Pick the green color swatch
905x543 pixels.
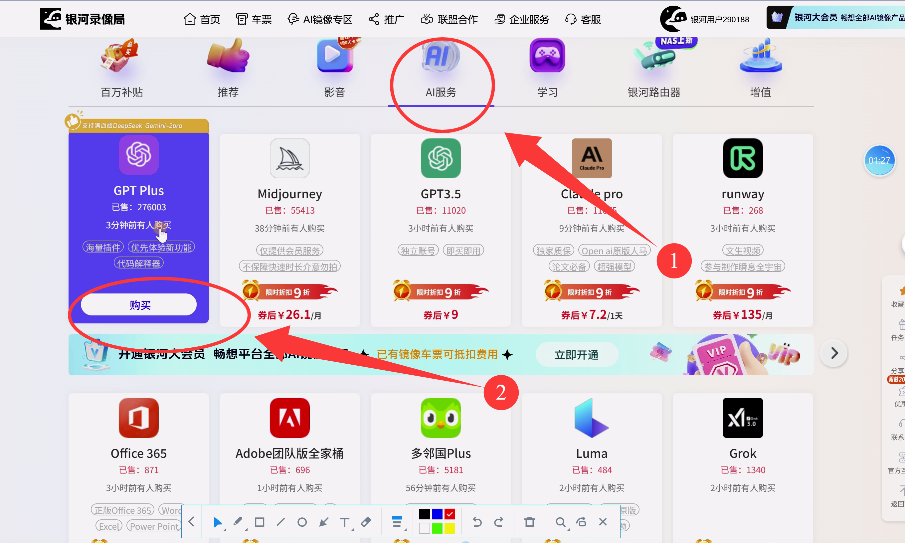[x=437, y=528]
